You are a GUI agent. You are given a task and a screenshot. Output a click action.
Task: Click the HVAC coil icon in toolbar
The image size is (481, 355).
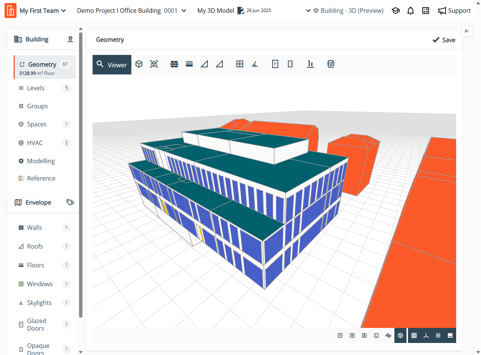coord(331,64)
